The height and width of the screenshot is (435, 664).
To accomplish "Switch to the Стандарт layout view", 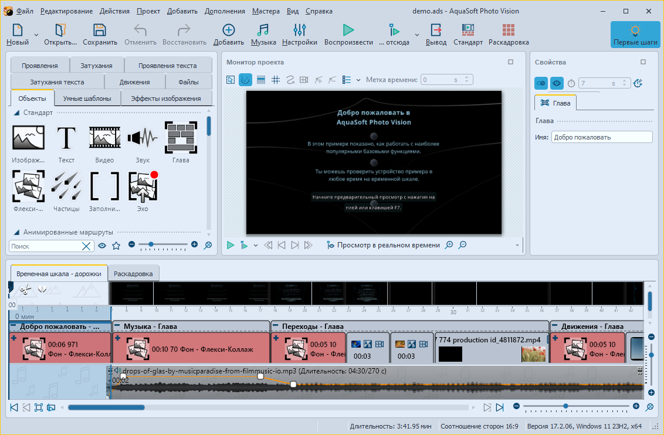I will 468,34.
